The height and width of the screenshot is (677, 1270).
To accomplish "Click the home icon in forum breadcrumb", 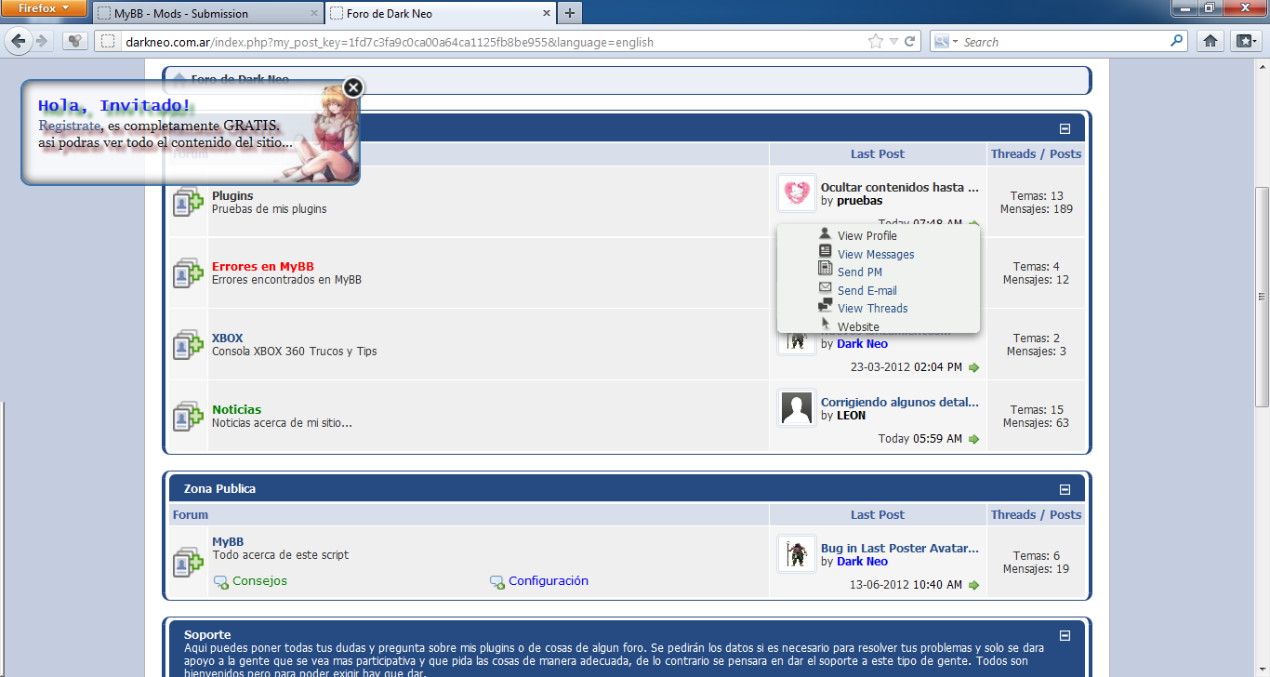I will (x=179, y=80).
